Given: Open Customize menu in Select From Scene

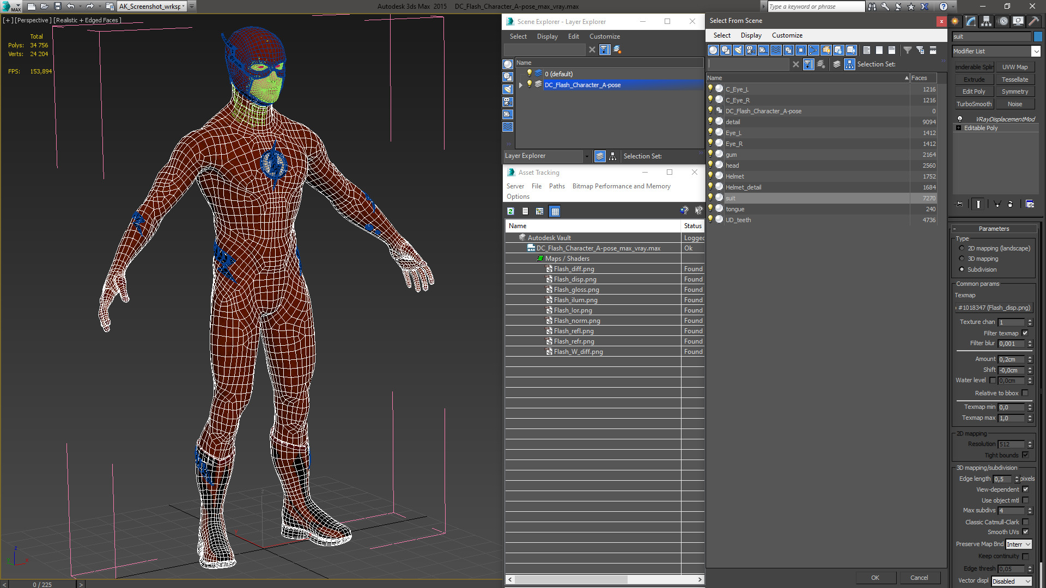Looking at the screenshot, I should pos(787,35).
